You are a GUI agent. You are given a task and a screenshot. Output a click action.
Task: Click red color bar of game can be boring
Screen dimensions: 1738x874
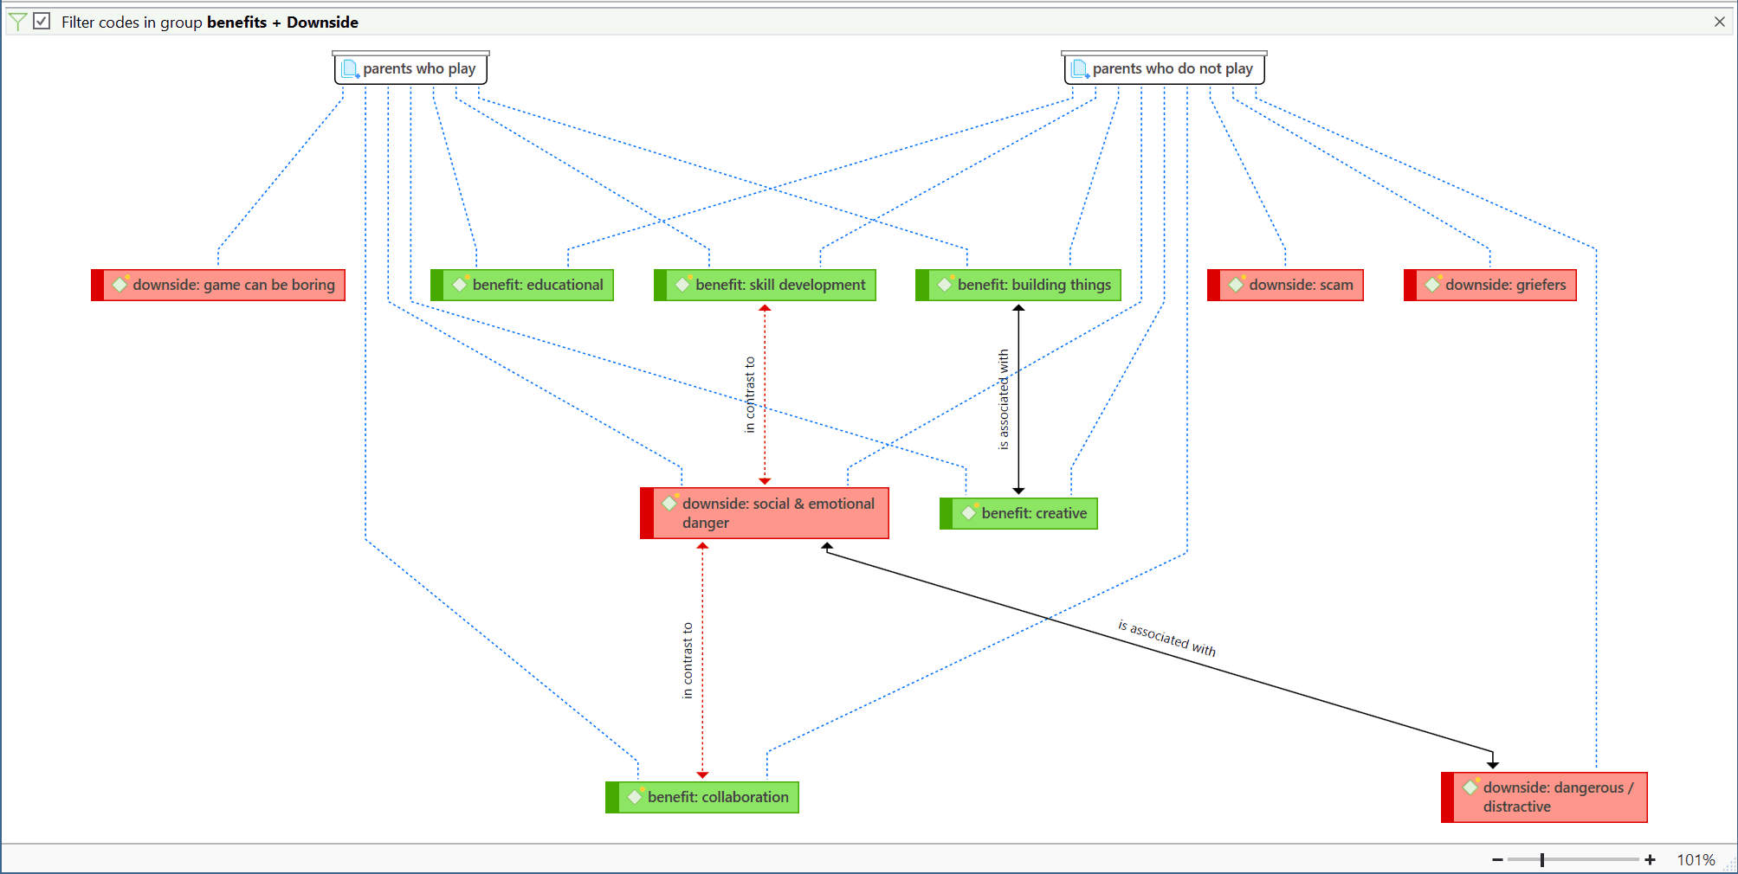click(98, 285)
